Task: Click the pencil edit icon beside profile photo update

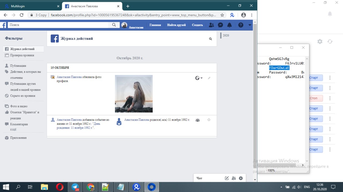Action: coord(209,78)
